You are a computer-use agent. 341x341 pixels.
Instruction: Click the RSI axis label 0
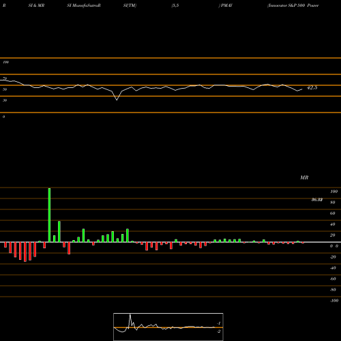coord(3,117)
